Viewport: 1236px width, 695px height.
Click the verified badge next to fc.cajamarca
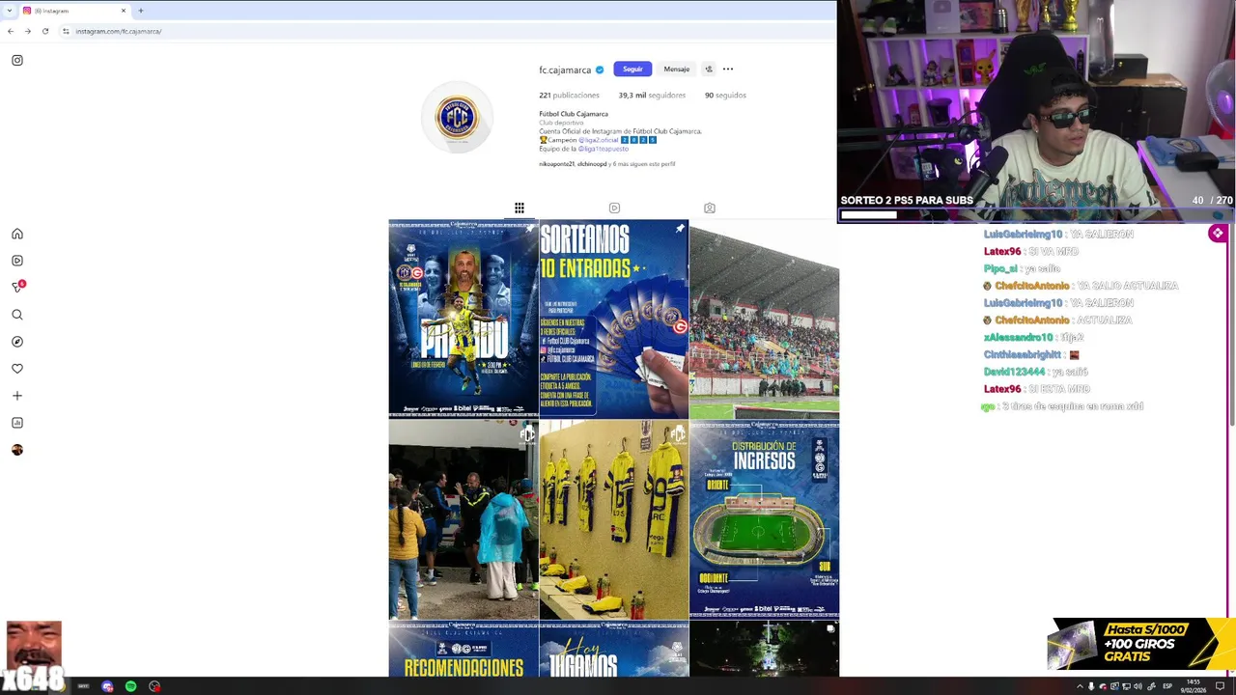pos(600,69)
